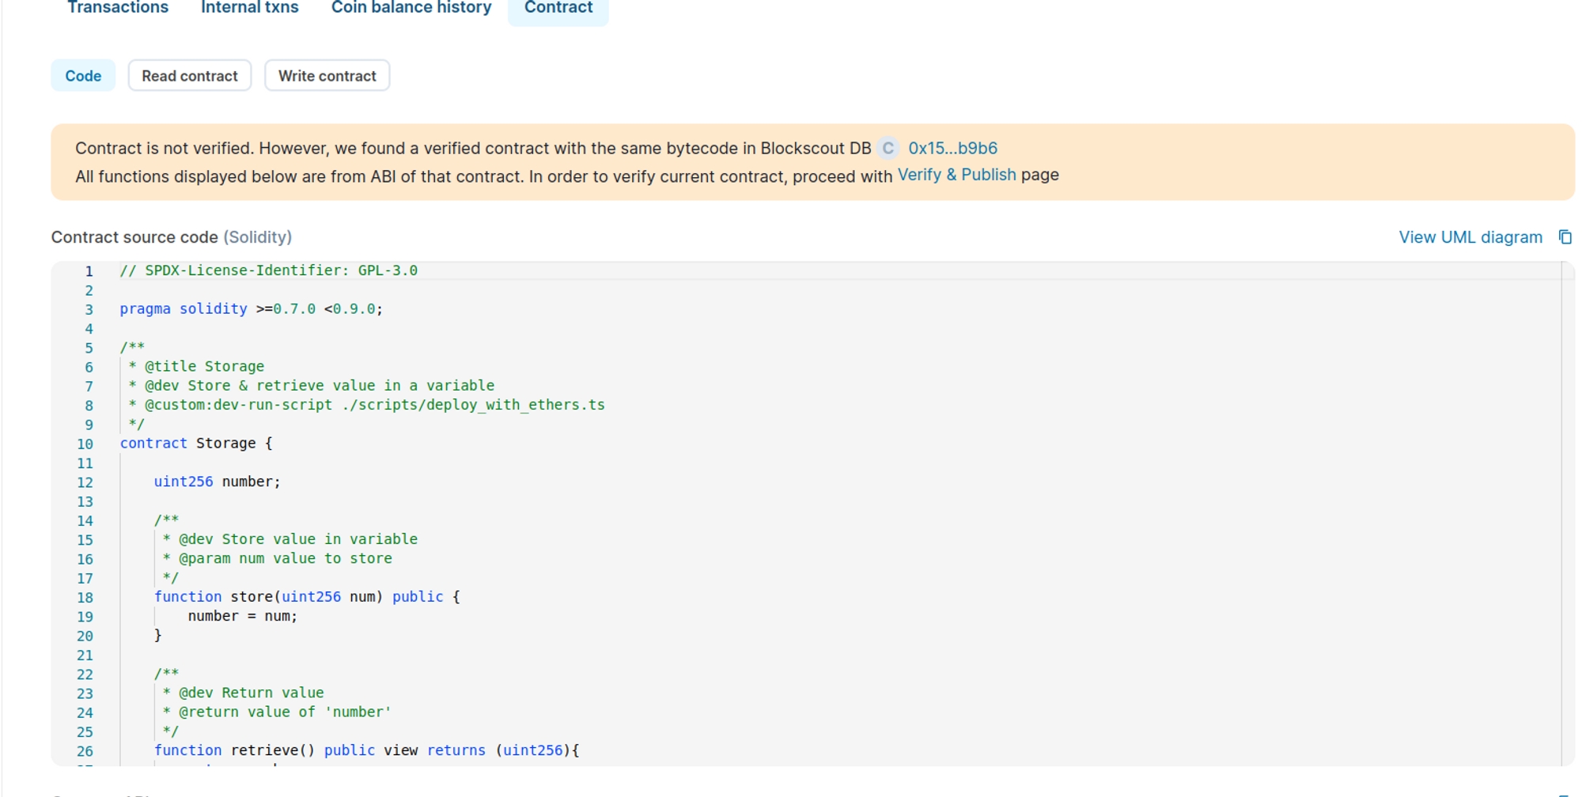Viewport: 1582px width, 797px height.
Task: Click the 'Contract source code' heading
Action: [172, 237]
